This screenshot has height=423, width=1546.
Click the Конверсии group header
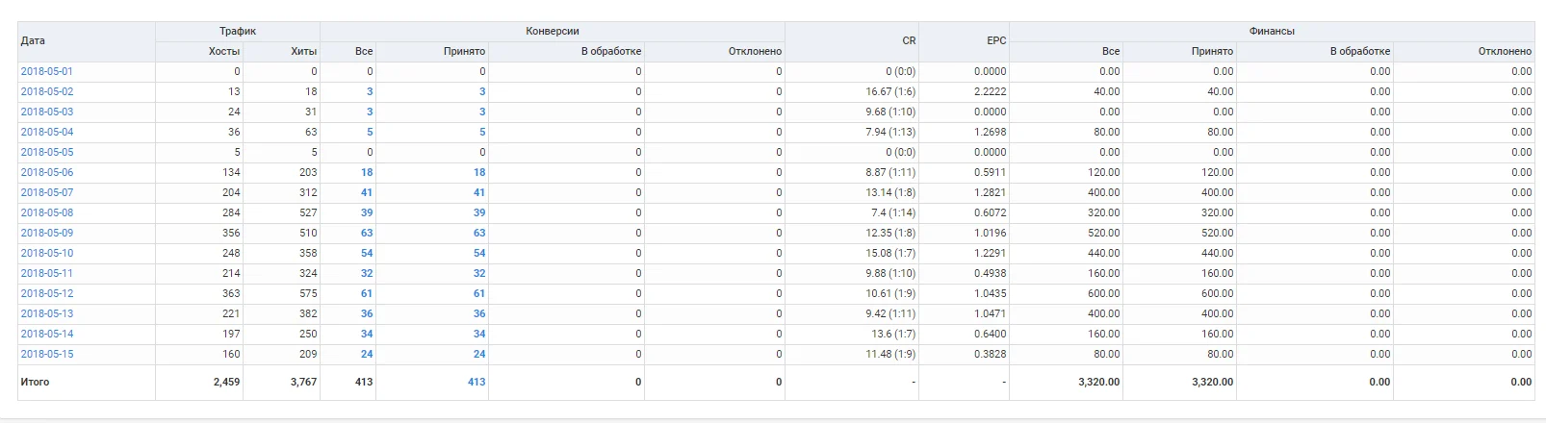point(553,31)
